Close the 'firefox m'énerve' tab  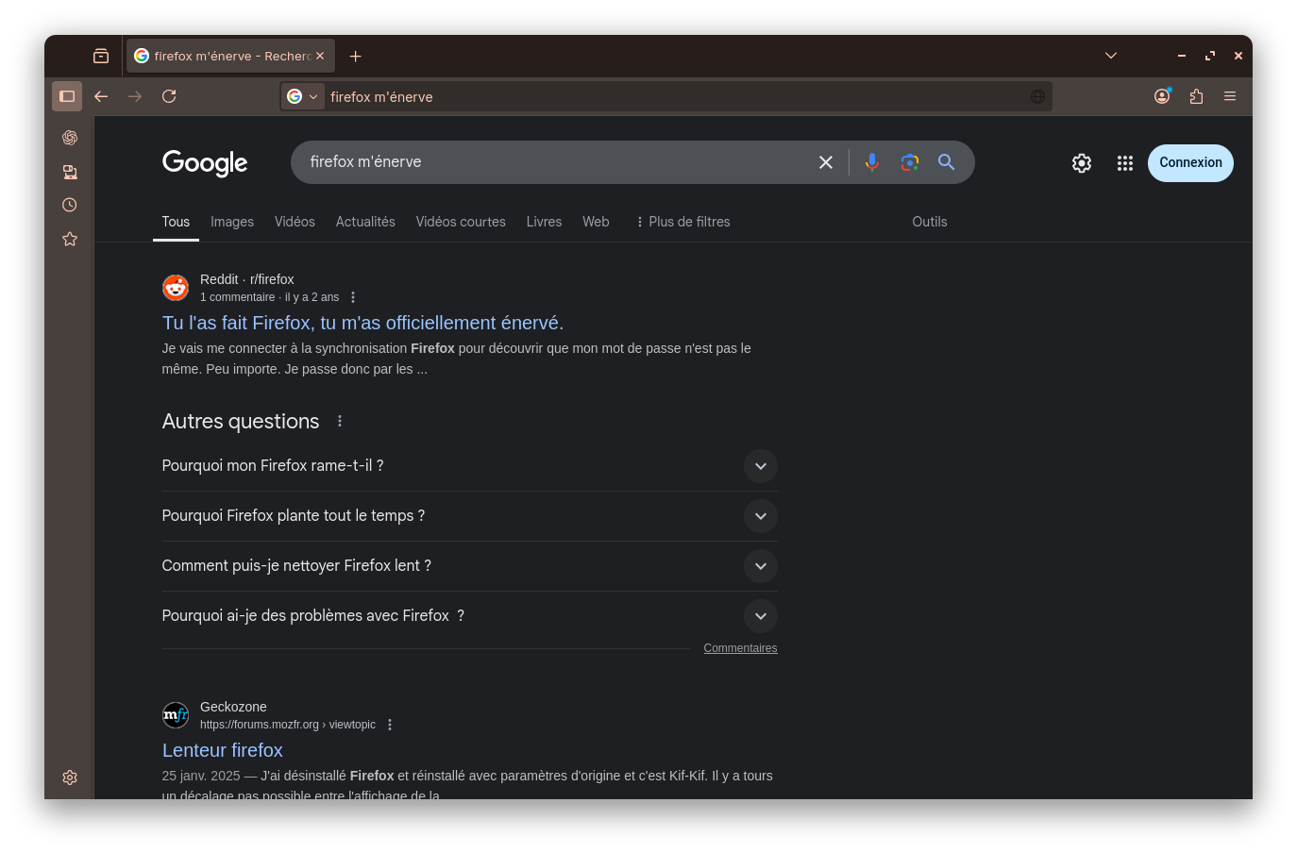coord(320,56)
